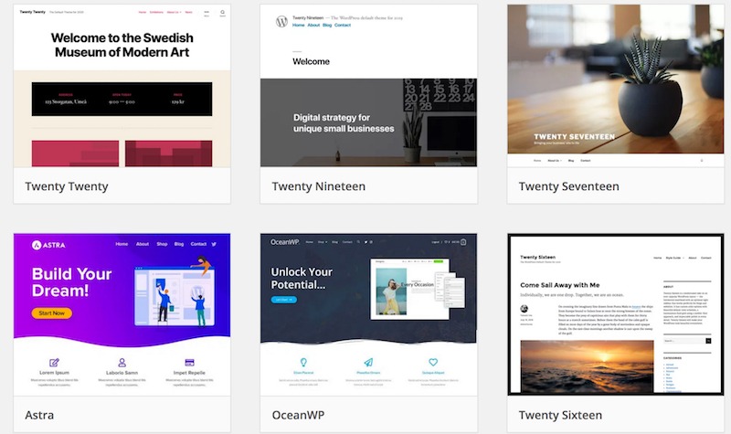This screenshot has height=434, width=731.
Task: Click Blog in the Astra preview menu
Action: pos(179,244)
